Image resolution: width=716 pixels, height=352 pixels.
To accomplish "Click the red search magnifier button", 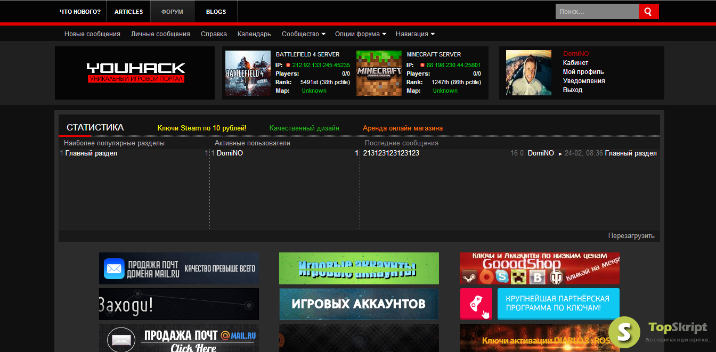I will click(648, 11).
